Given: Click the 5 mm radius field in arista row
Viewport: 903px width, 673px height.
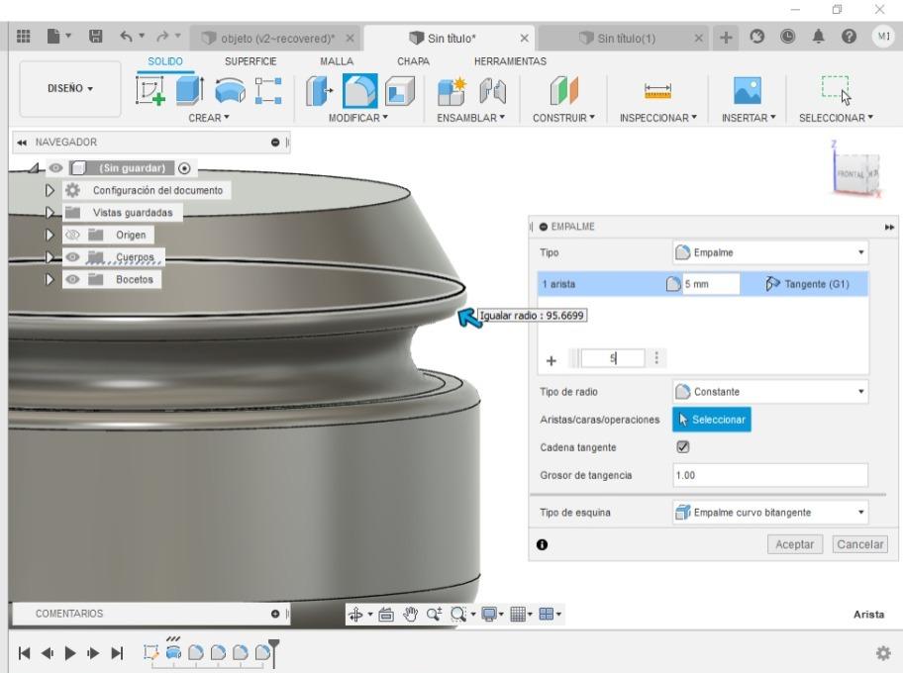Looking at the screenshot, I should tap(711, 284).
